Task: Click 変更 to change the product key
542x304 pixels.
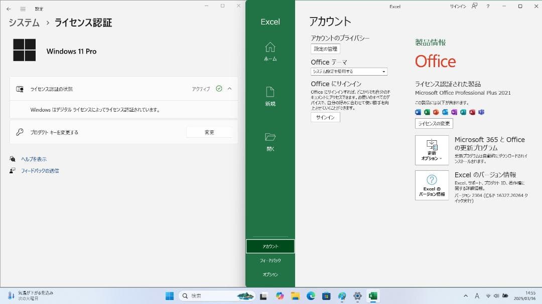Action: (x=209, y=132)
